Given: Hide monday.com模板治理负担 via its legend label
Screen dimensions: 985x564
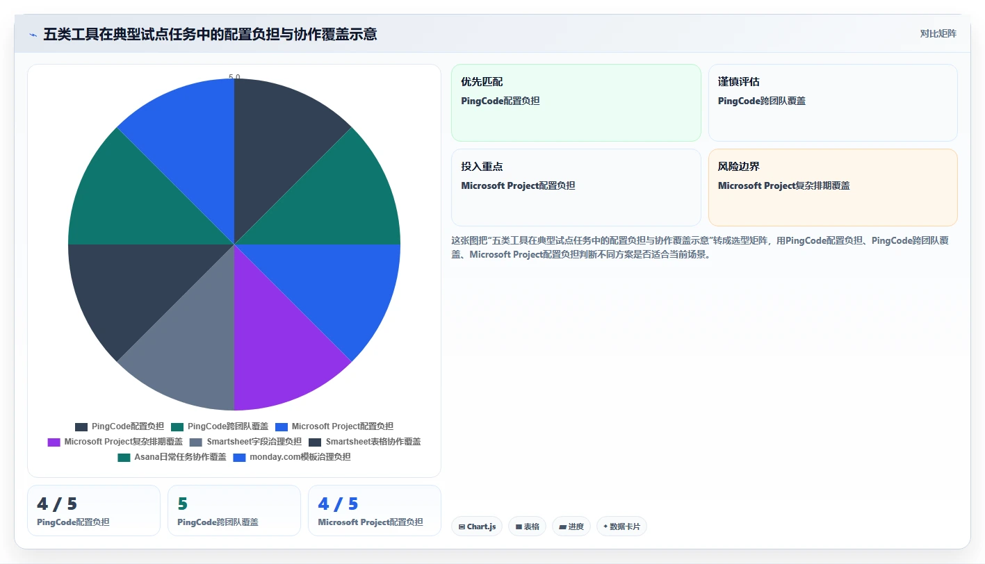Looking at the screenshot, I should point(300,457).
